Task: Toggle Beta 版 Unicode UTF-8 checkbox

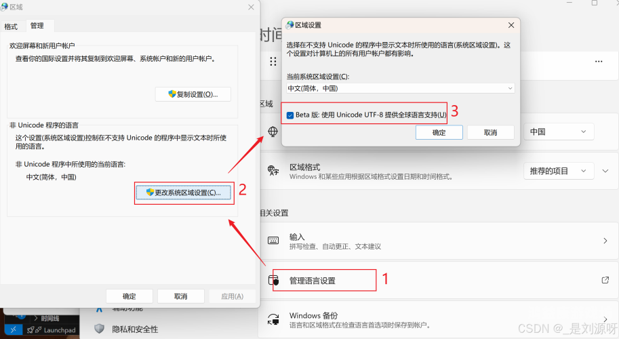Action: click(290, 115)
